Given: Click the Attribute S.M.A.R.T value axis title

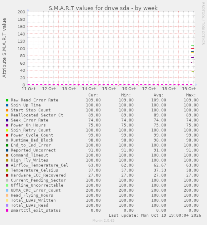Looking at the screenshot, I should tap(4, 48).
